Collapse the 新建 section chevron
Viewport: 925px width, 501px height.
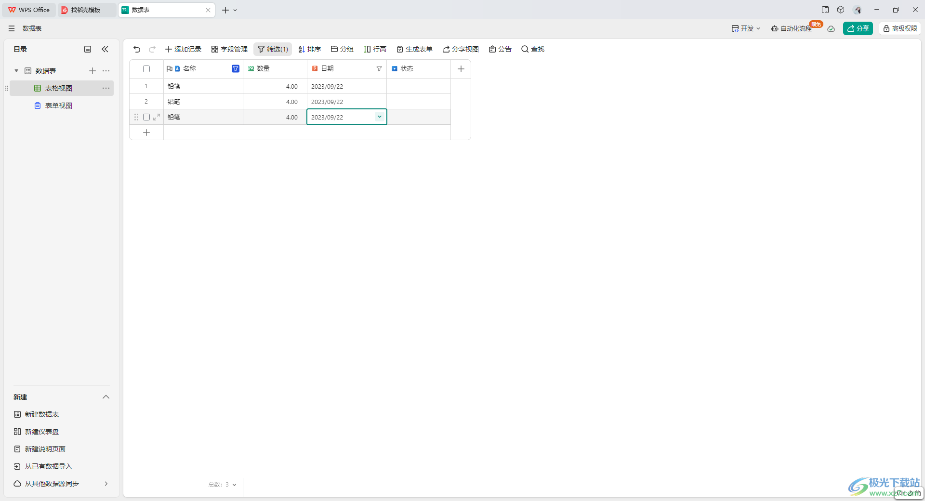pos(106,397)
